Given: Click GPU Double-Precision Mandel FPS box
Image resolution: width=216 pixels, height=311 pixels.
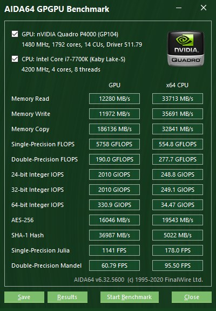Looking at the screenshot, I should (x=114, y=265).
